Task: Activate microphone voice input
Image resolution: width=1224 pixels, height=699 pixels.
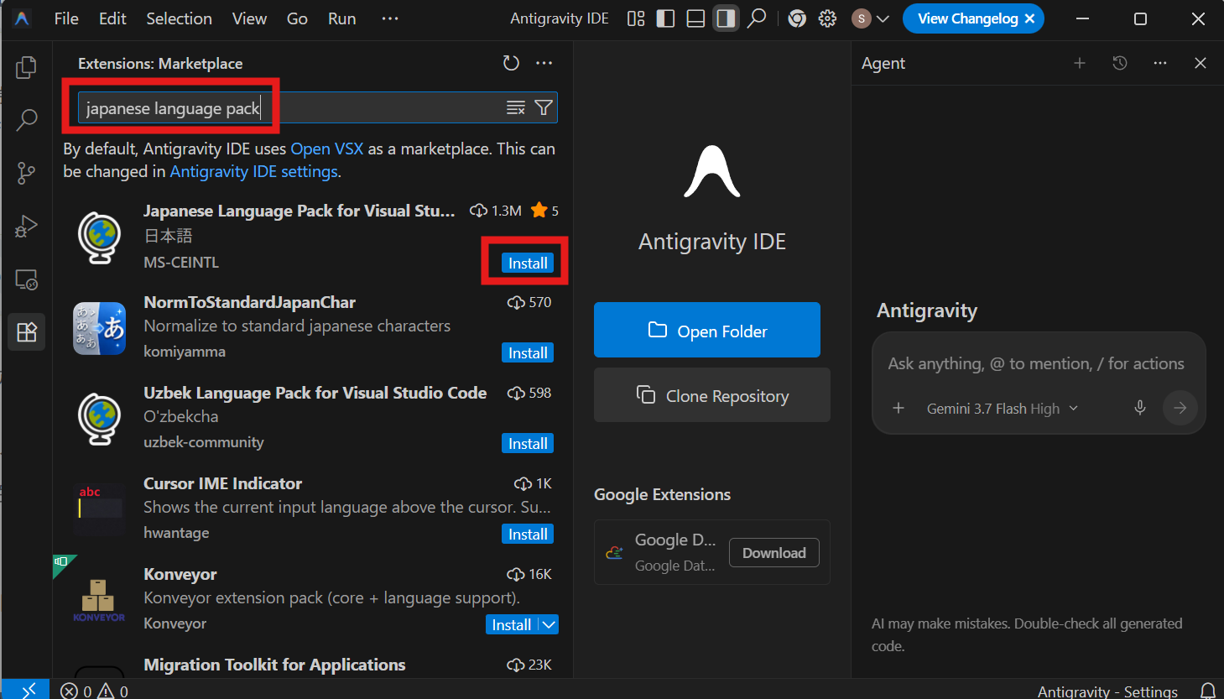Action: coord(1140,408)
